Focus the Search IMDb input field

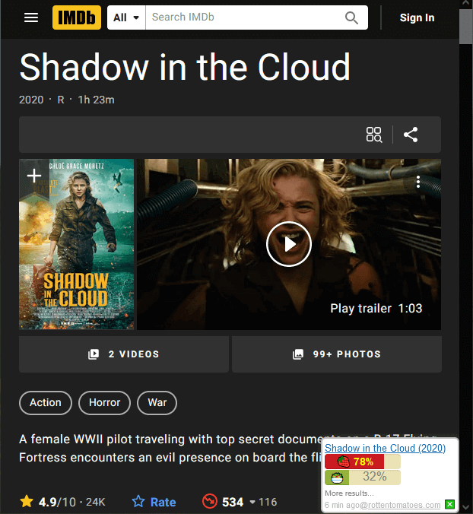(x=243, y=17)
